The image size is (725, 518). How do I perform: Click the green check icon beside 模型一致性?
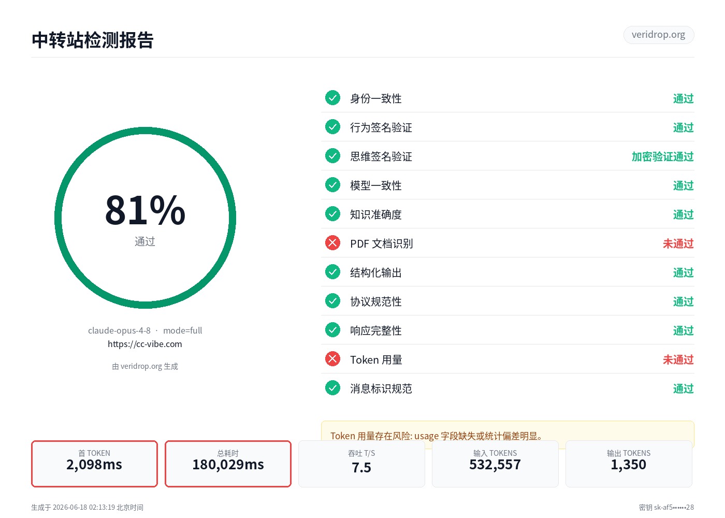pos(332,185)
